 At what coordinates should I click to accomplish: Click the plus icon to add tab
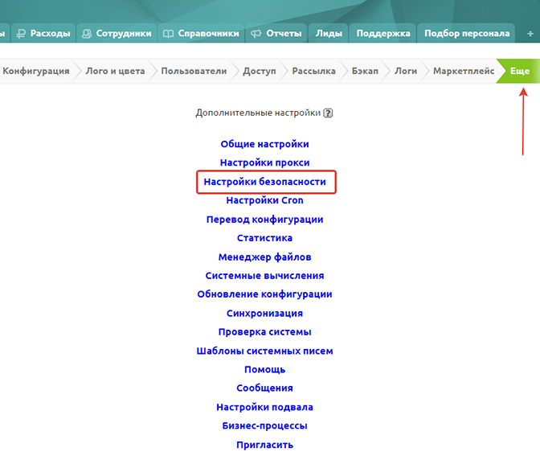530,33
